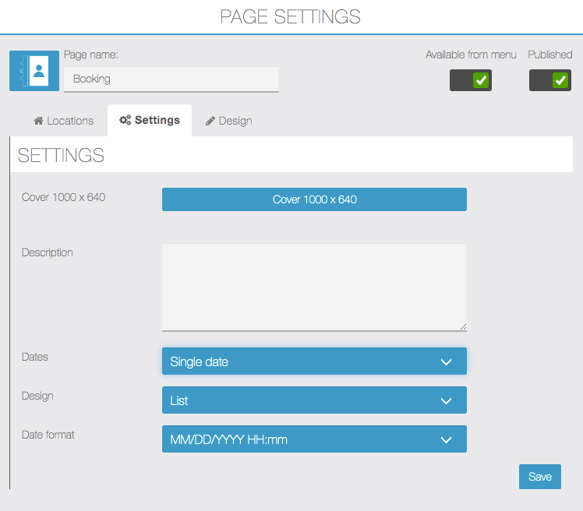Open the Dates dropdown showing Single date
The width and height of the screenshot is (583, 511).
click(314, 361)
